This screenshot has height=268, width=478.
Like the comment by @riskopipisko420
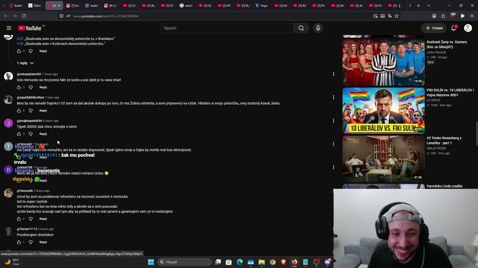tap(19, 87)
